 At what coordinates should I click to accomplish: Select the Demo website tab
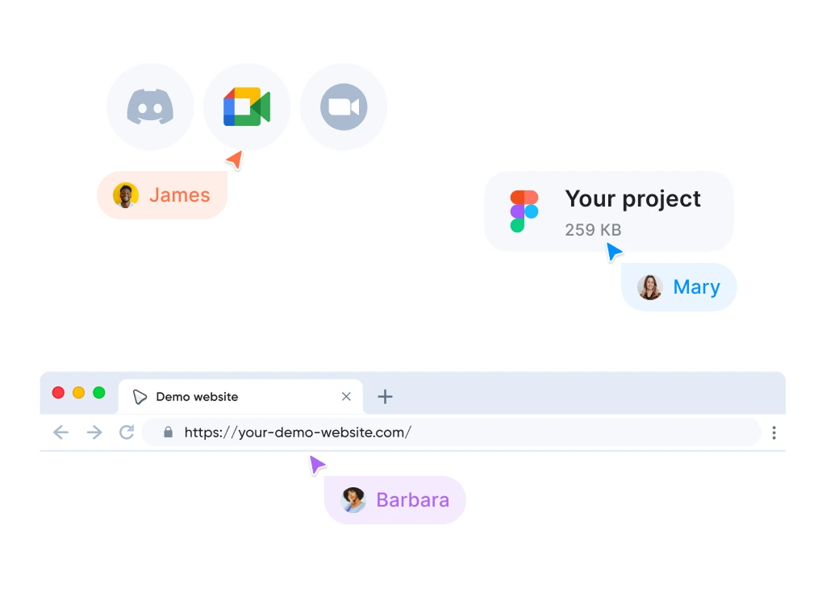(210, 397)
